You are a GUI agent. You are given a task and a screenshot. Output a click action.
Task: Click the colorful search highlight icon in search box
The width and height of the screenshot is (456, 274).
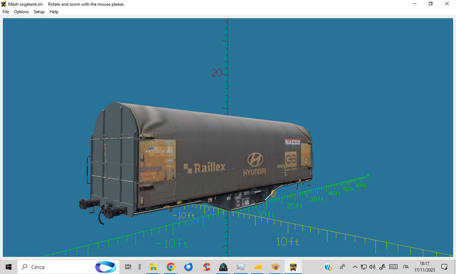106,267
